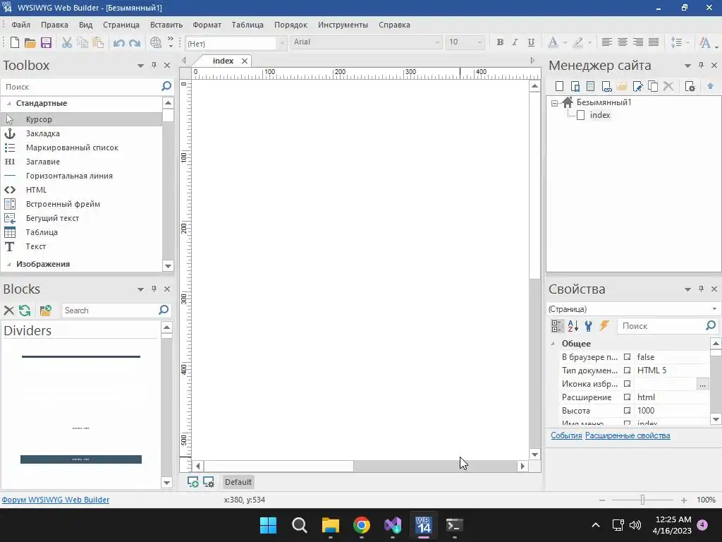
Task: Apply underline formatting
Action: tap(531, 42)
